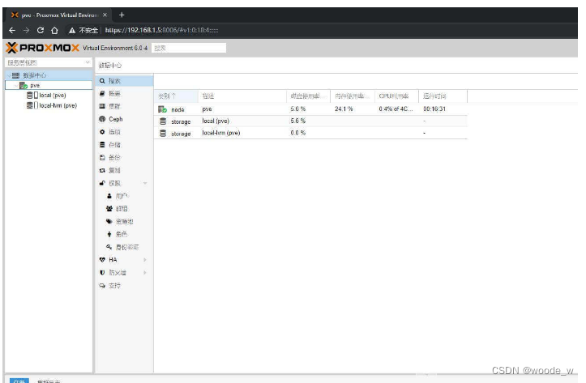Click the Roles figure icon under Permissions
Screen dimensions: 586x383
[109, 235]
